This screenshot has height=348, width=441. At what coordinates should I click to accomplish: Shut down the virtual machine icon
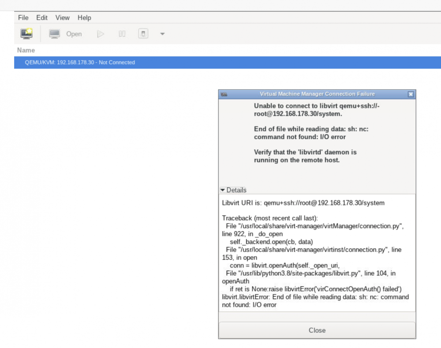143,34
